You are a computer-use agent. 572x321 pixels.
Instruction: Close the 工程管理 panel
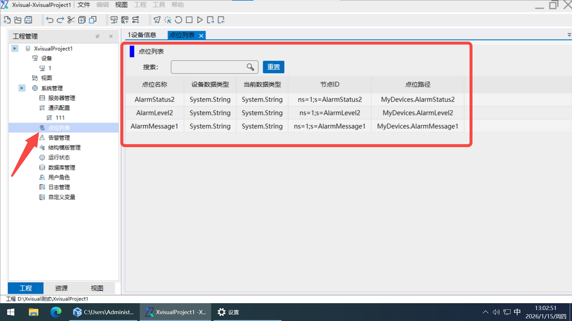111,37
